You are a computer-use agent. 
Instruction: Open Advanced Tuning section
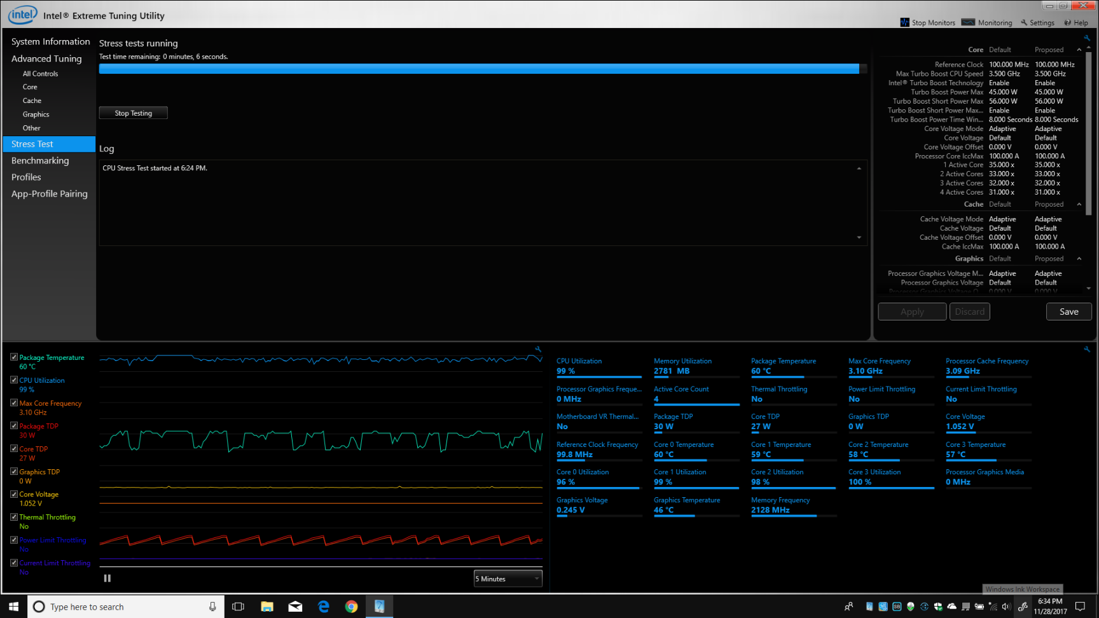[x=46, y=58]
